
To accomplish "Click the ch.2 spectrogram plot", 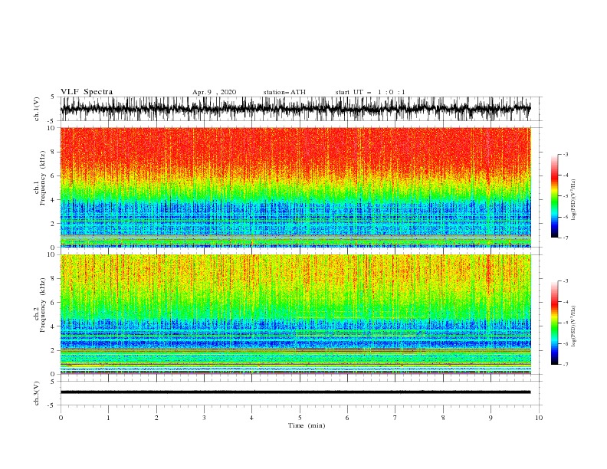I will pyautogui.click(x=295, y=314).
